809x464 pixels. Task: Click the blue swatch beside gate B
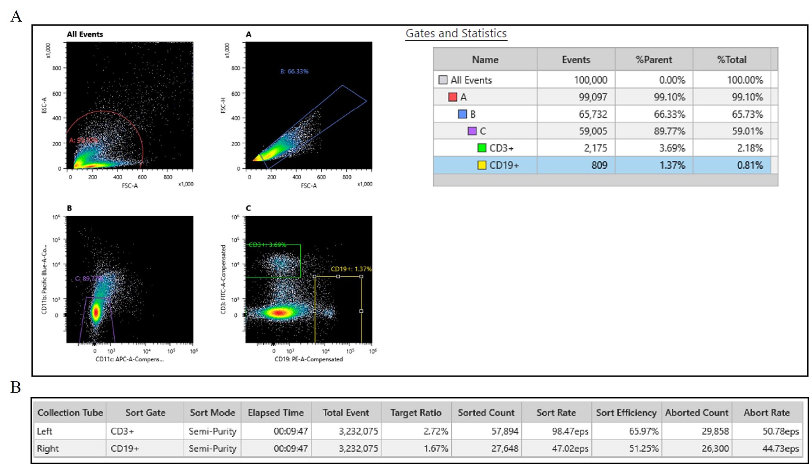(462, 114)
